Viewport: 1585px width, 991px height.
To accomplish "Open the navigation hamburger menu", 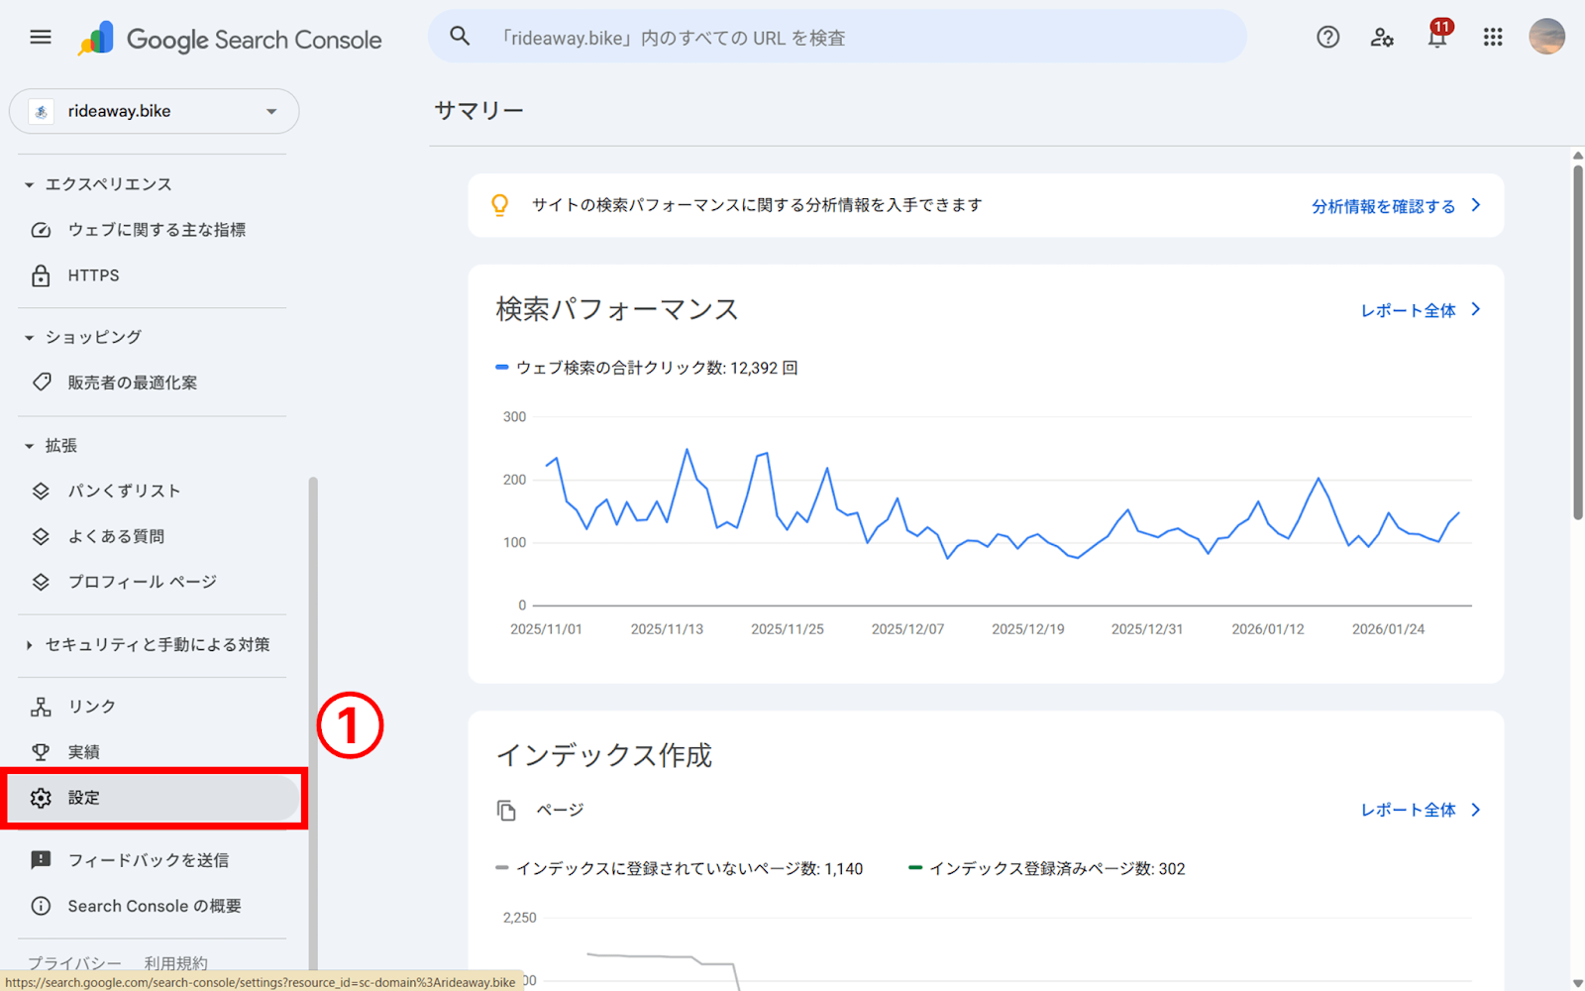I will 40,37.
